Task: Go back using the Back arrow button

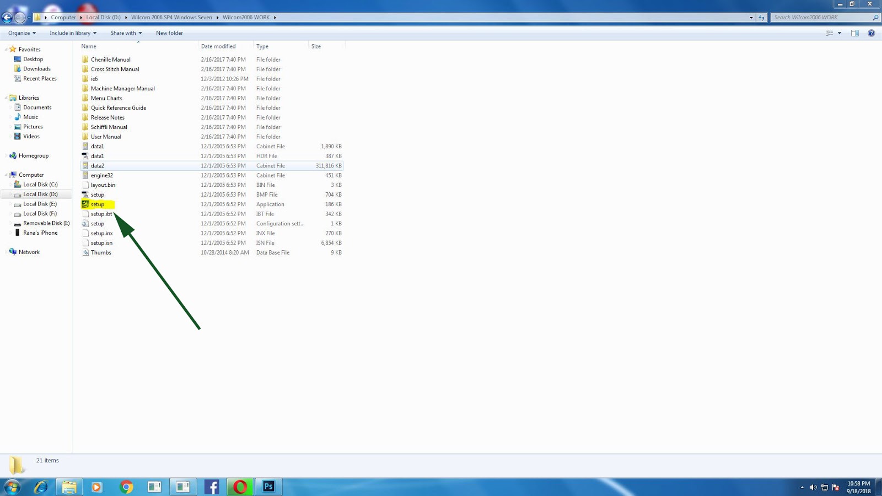Action: pyautogui.click(x=7, y=18)
